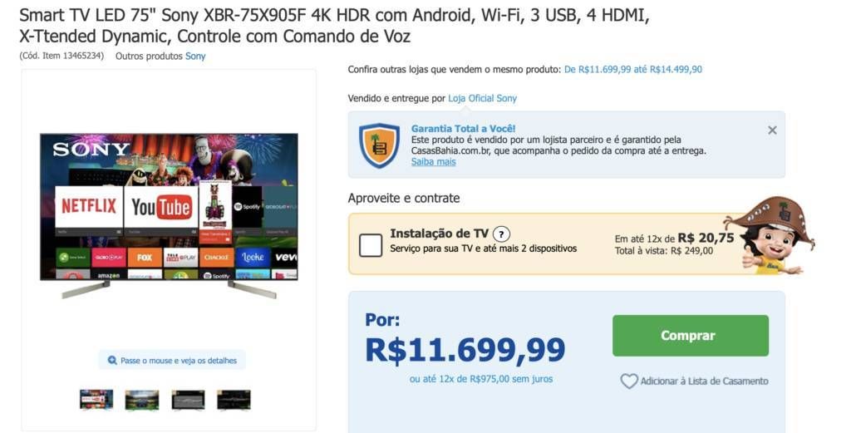851x433 pixels.
Task: Open the other stores price range link
Action: (632, 70)
